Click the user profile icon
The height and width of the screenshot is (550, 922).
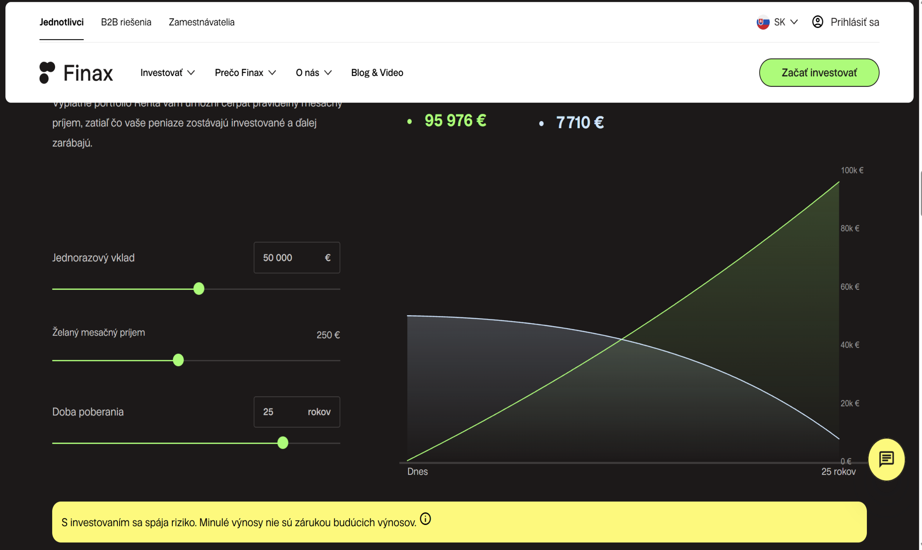pyautogui.click(x=818, y=22)
